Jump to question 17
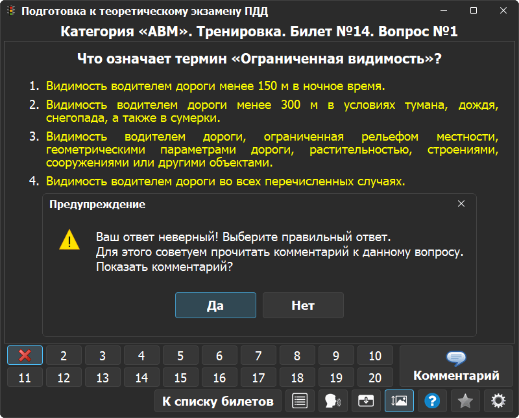This screenshot has height=418, width=519. [x=258, y=377]
